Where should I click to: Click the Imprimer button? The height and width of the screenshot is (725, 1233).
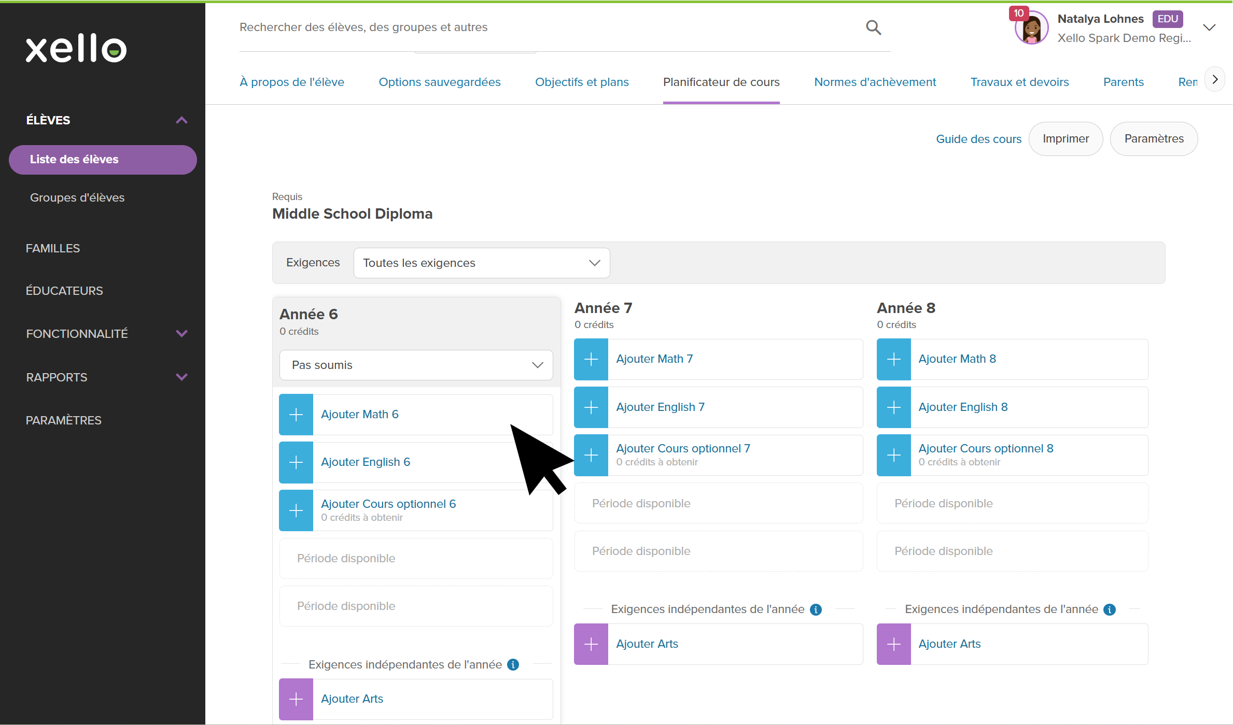tap(1066, 139)
